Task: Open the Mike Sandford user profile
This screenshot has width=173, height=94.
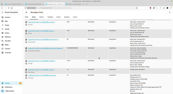Action: tap(10, 91)
